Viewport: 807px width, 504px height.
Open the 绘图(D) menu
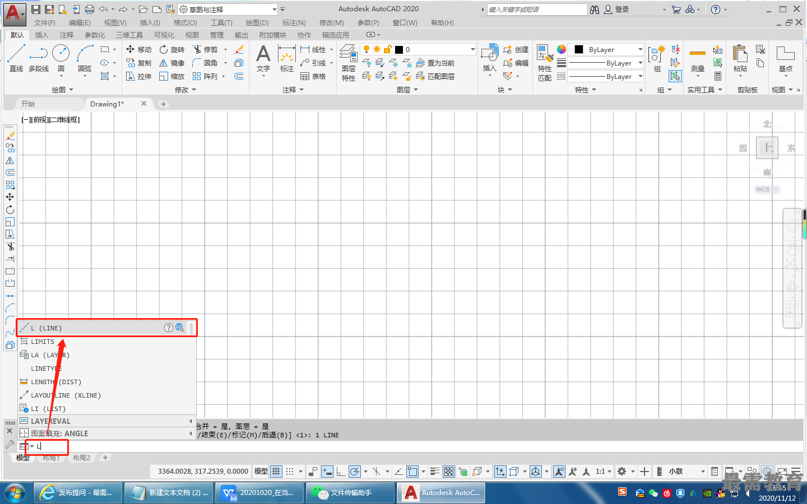pos(257,23)
